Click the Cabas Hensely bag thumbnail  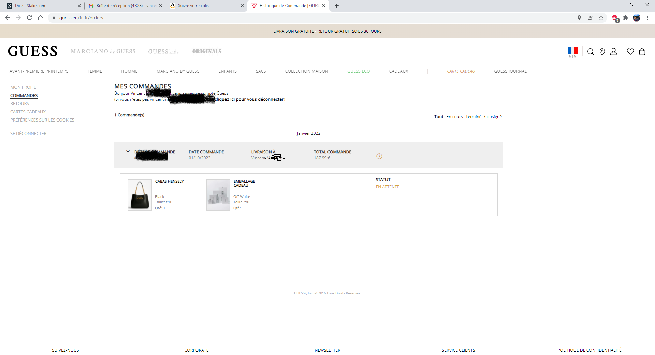(x=140, y=195)
